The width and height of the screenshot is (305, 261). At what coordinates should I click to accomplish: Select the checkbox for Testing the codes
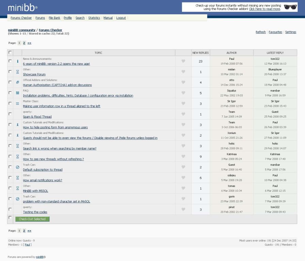(x=10, y=209)
